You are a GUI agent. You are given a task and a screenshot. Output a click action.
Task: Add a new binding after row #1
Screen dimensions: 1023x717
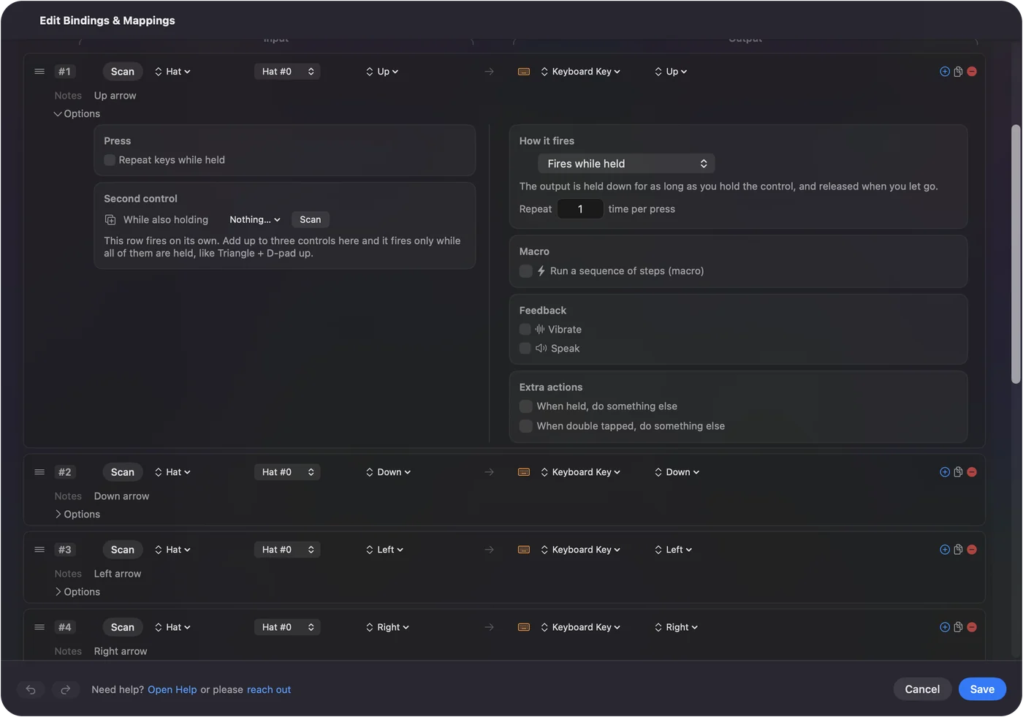pos(945,72)
